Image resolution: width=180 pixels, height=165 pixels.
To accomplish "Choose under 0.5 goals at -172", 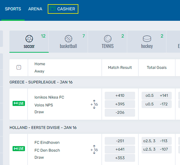I will [156, 104].
